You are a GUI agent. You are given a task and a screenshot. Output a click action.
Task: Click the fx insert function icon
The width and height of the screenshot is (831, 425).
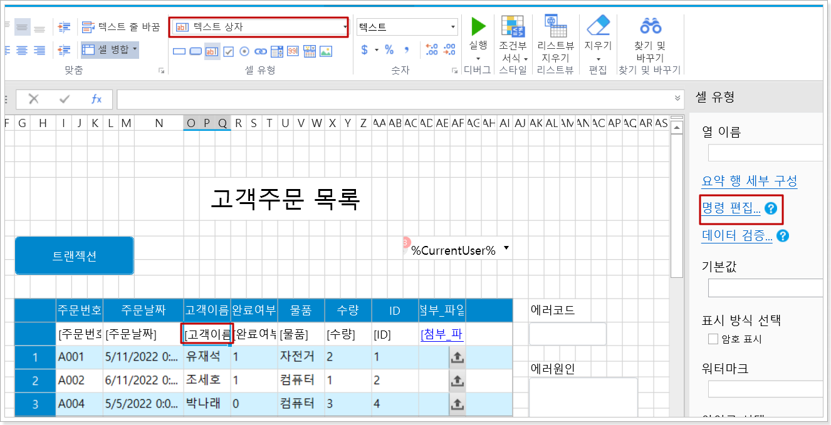(97, 99)
